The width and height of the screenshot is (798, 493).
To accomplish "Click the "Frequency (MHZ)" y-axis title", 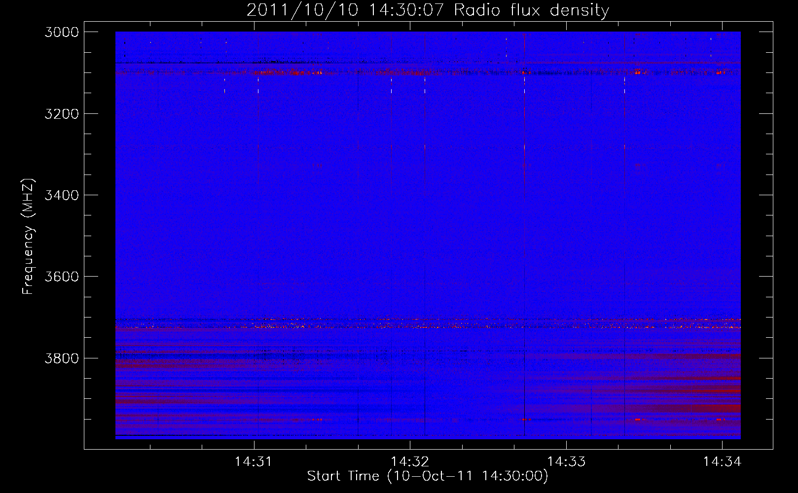I will tap(29, 237).
